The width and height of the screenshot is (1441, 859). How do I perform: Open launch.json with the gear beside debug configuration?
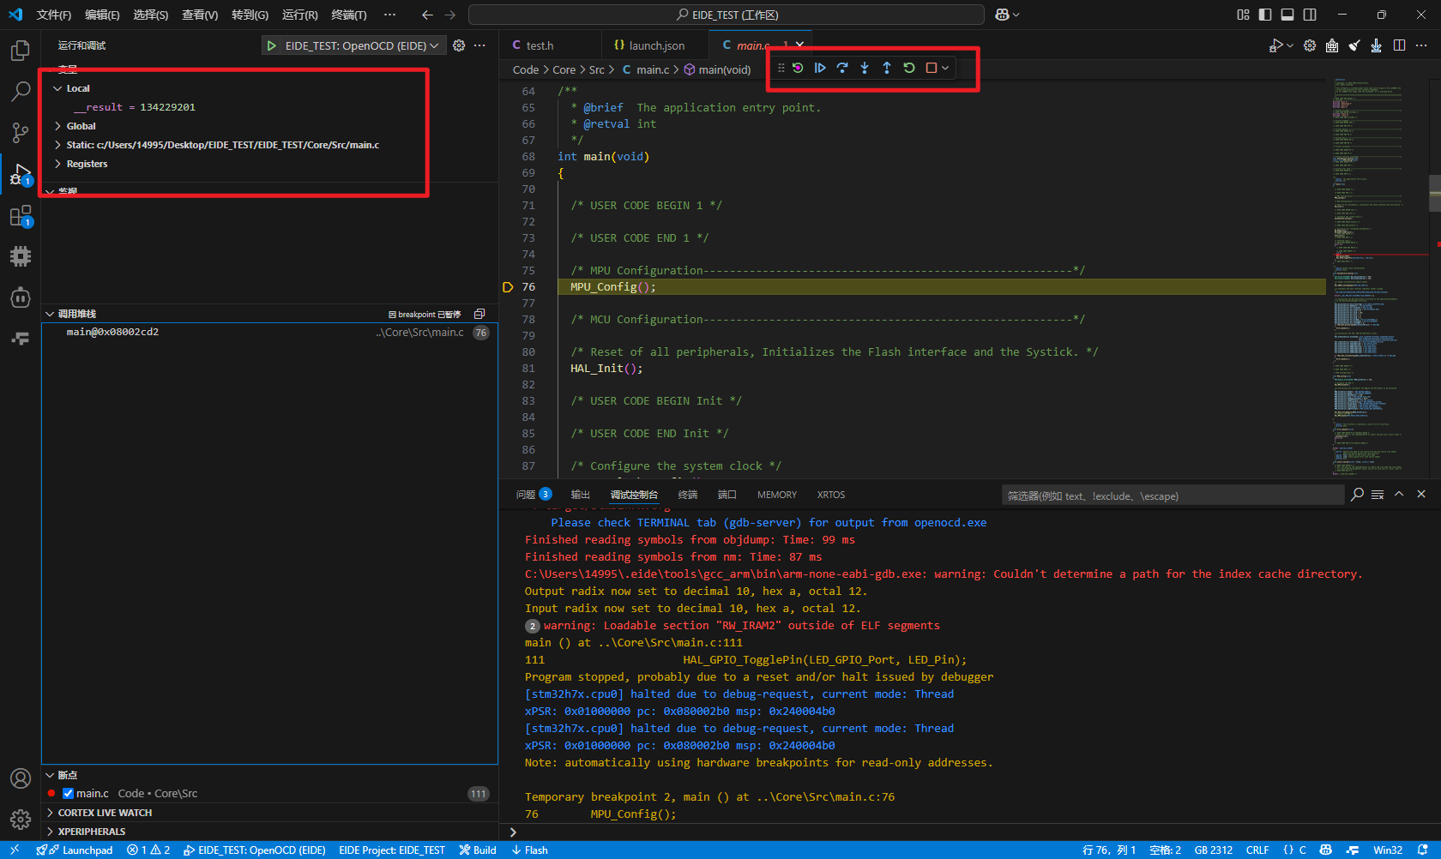click(459, 45)
